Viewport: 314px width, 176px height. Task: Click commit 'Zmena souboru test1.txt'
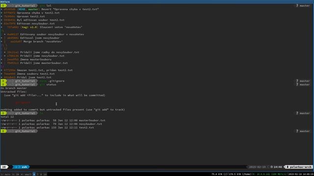click(36, 74)
